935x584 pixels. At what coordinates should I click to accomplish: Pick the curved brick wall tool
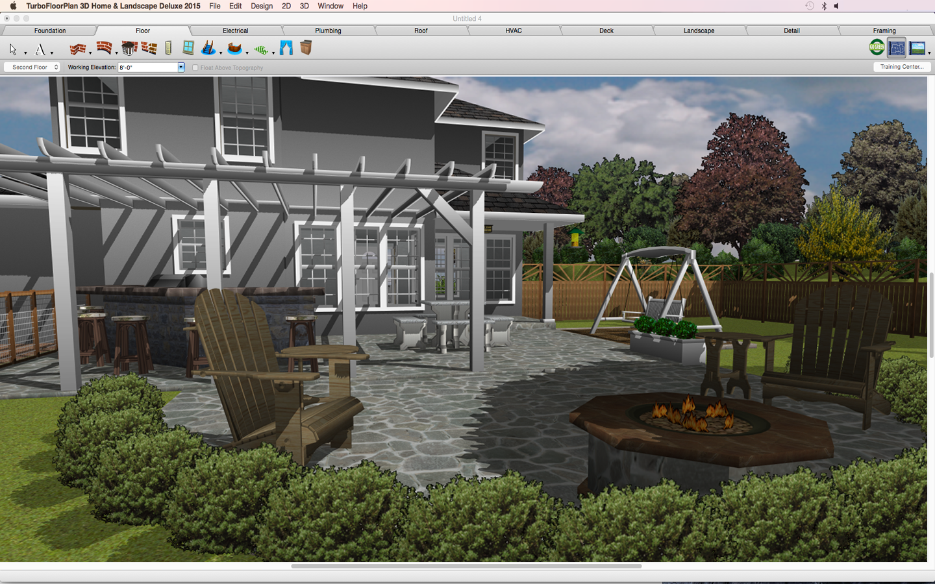[104, 48]
